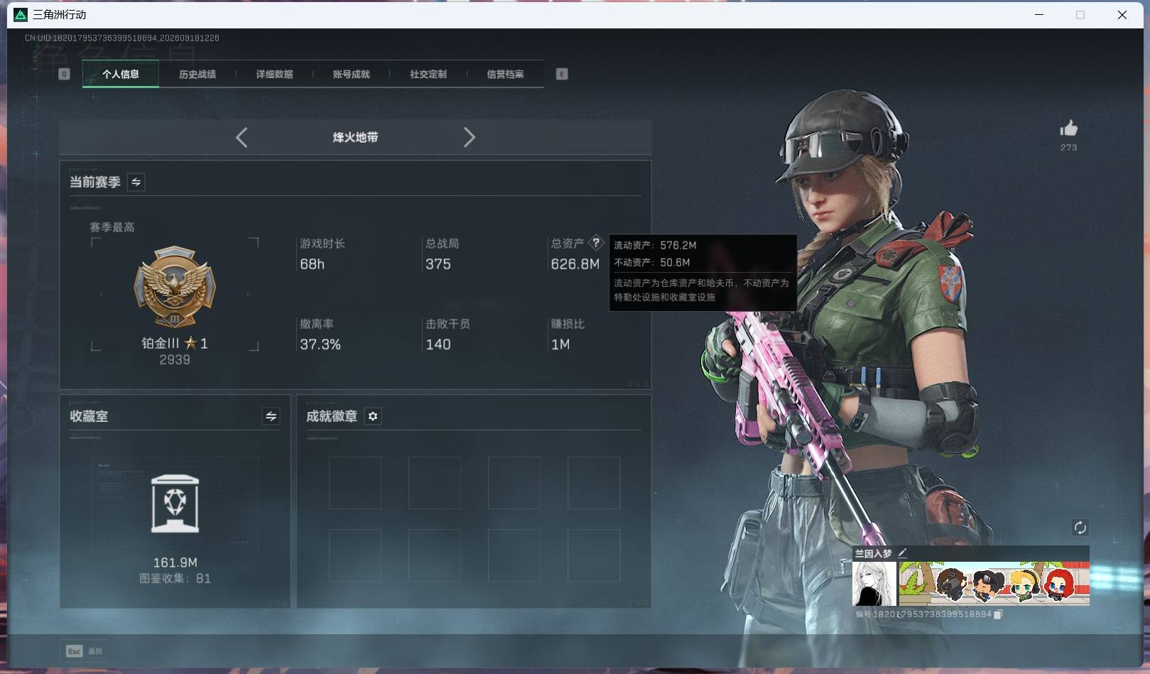
Task: Click the 游戏时长 value 68h
Action: tap(312, 264)
